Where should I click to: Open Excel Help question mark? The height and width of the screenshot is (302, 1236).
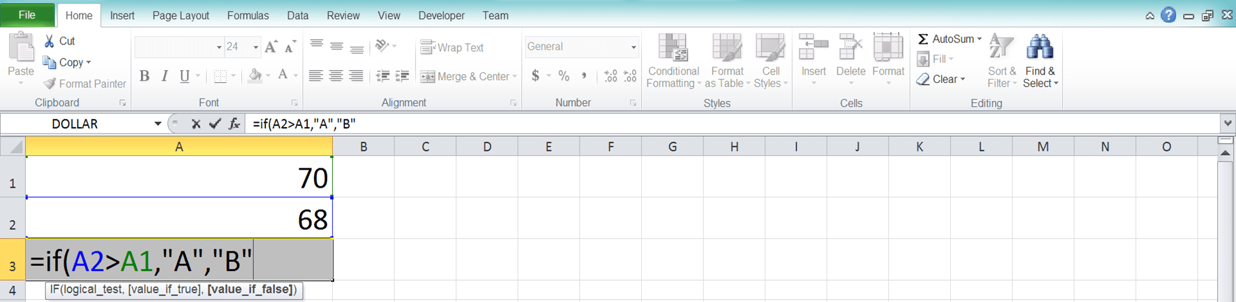1168,15
